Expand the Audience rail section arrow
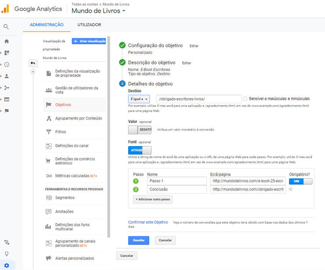The image size is (325, 270). (1, 76)
